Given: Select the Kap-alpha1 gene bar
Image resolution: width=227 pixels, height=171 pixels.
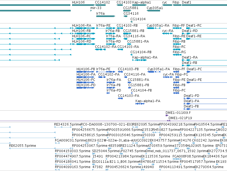Looking at the screenshot, I should [x=140, y=5].
